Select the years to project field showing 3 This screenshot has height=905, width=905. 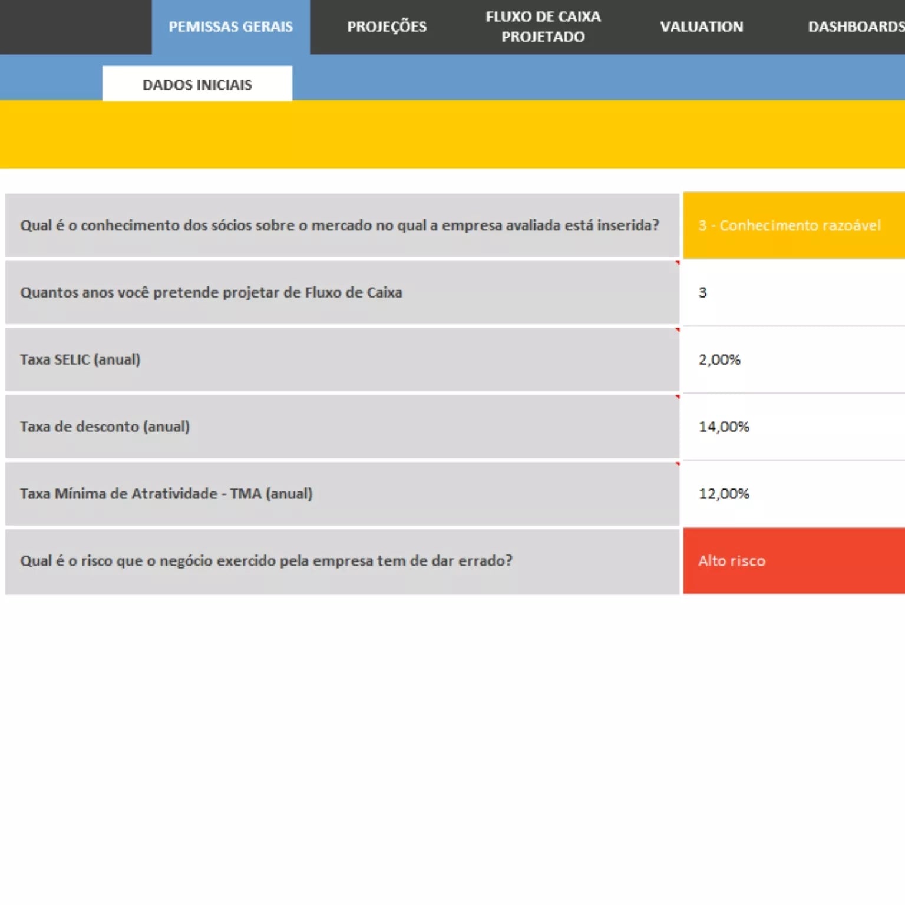tap(794, 292)
